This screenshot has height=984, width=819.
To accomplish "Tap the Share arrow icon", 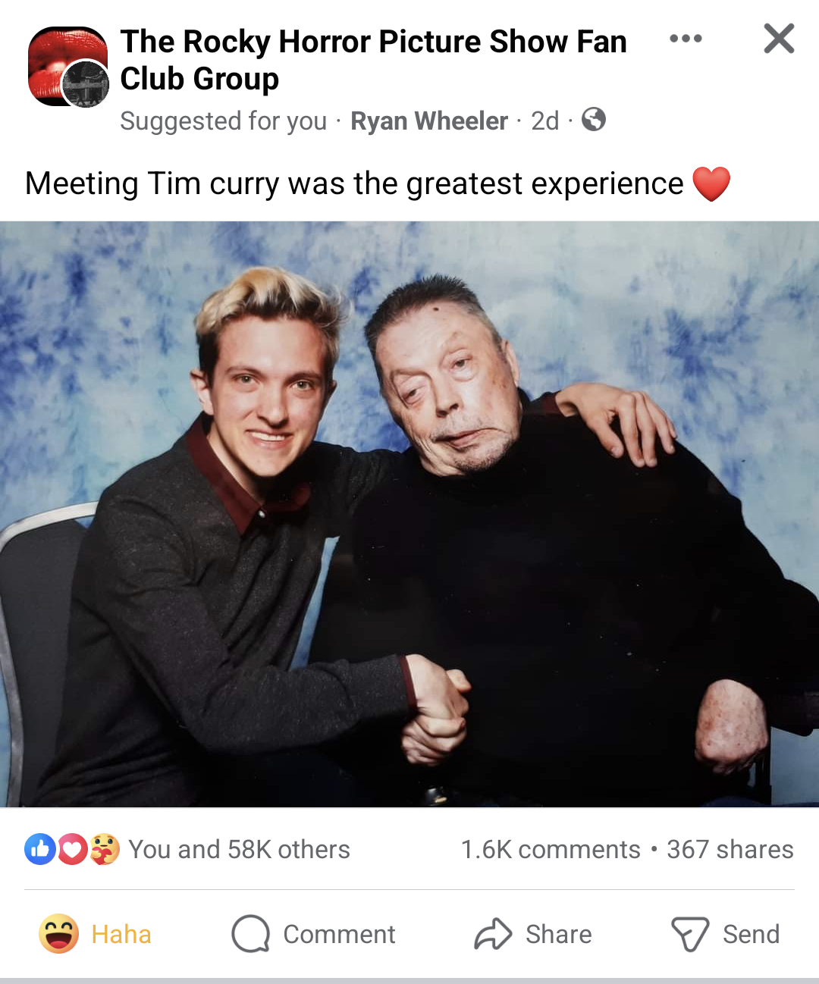I will point(493,933).
